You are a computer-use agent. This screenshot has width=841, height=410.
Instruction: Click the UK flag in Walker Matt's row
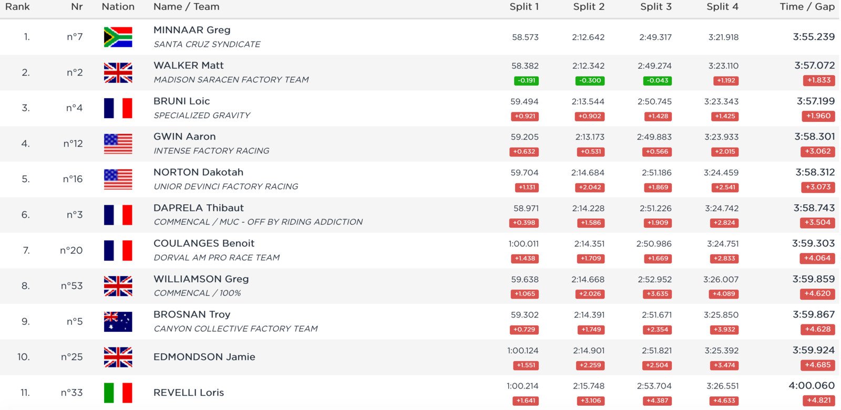pyautogui.click(x=118, y=72)
